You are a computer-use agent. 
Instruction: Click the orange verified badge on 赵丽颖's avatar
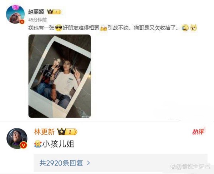point(22,21)
